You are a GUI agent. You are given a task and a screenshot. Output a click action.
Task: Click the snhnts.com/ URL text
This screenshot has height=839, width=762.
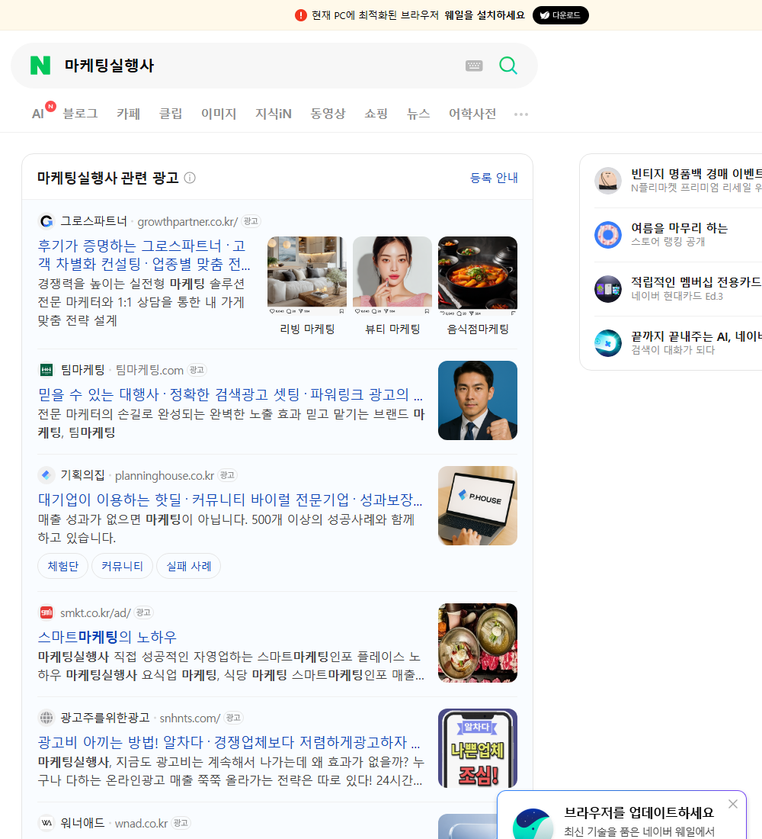click(190, 718)
